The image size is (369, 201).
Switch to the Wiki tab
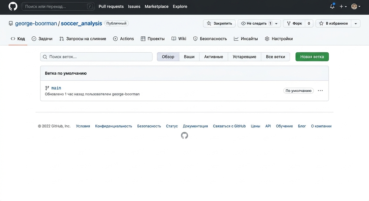click(x=179, y=39)
